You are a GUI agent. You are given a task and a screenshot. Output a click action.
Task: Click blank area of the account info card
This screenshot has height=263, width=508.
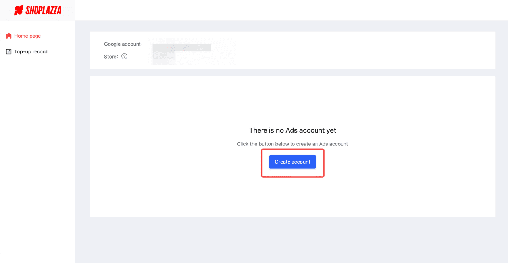pos(357,50)
